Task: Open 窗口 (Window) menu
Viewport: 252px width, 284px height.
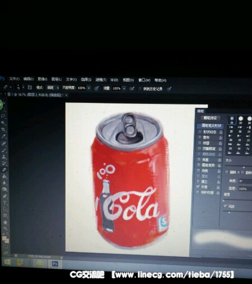Action: (x=144, y=81)
